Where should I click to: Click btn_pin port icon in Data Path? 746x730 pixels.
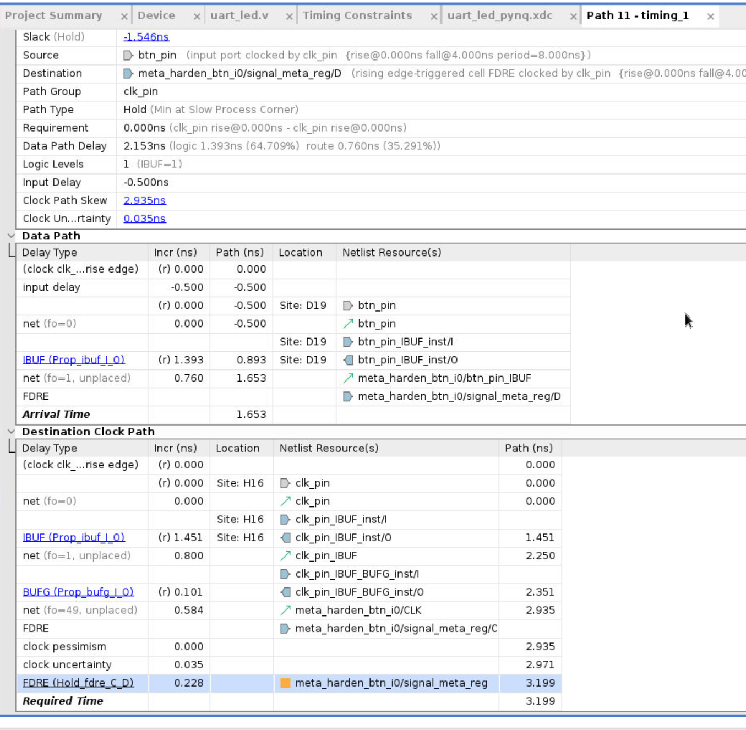tap(348, 306)
